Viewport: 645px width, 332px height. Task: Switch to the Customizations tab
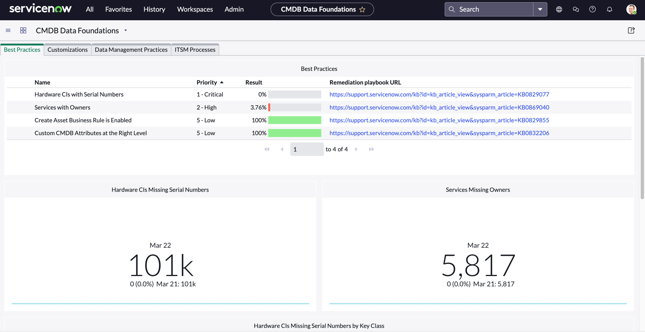67,50
